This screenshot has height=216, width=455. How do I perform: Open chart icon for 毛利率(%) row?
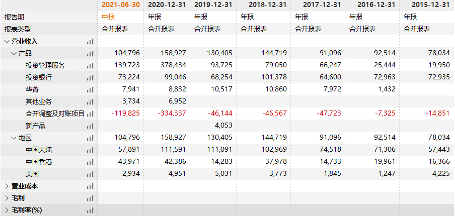tap(91, 210)
